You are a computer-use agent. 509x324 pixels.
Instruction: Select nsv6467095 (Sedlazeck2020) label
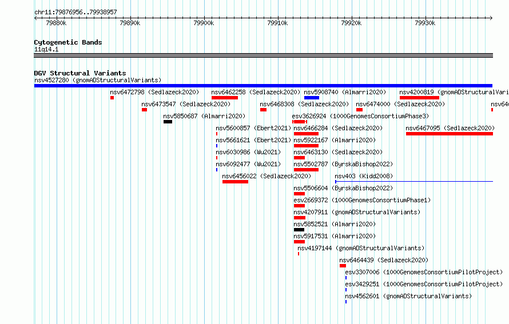point(450,128)
